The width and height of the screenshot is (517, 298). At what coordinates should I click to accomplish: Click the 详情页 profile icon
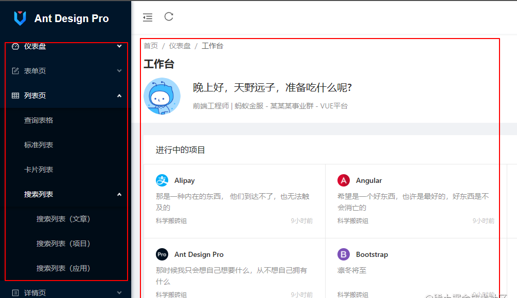pyautogui.click(x=15, y=293)
